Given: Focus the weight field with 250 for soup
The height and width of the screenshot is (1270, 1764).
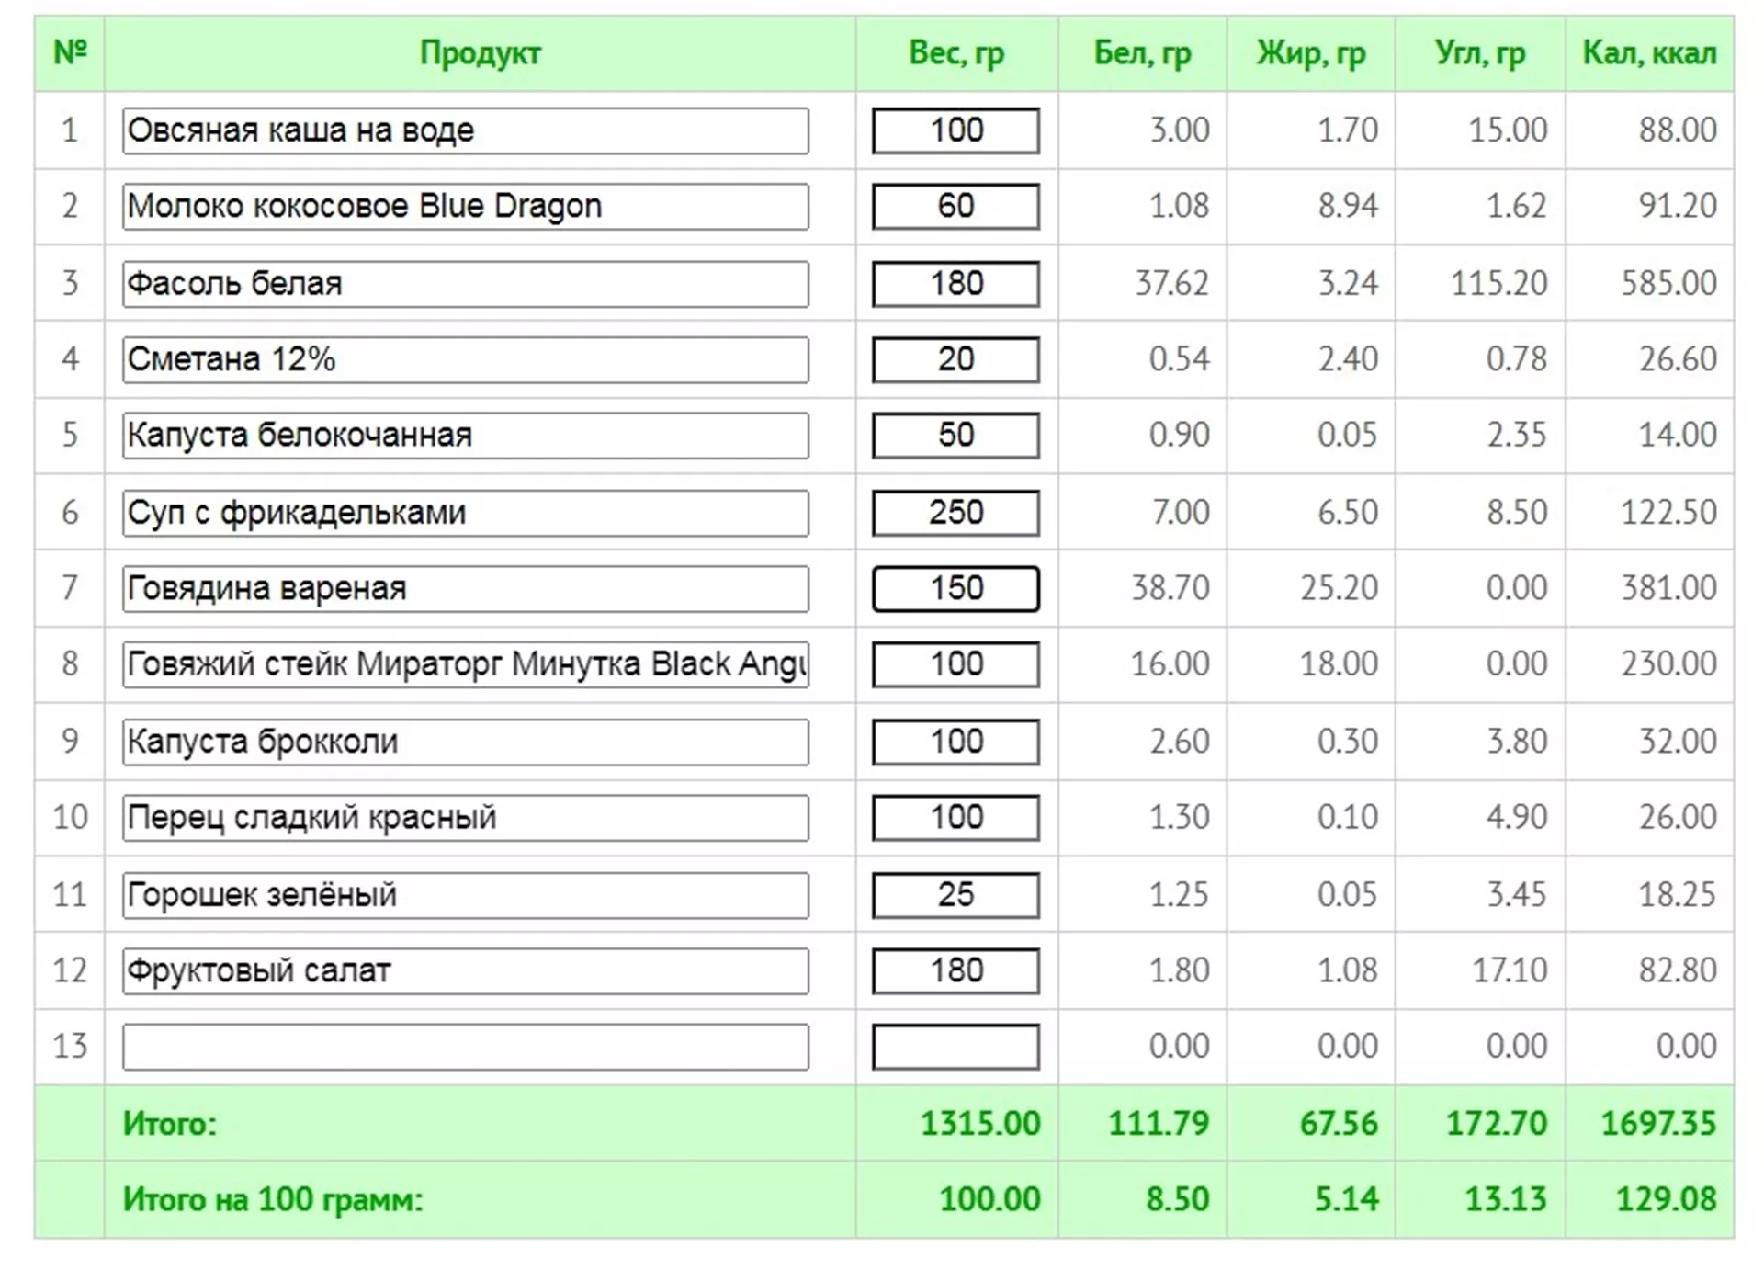Looking at the screenshot, I should tap(955, 512).
